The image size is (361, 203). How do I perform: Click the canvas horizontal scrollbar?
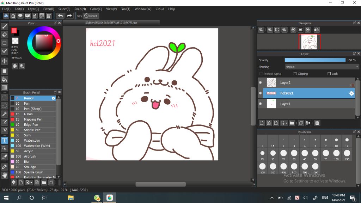tap(160, 184)
